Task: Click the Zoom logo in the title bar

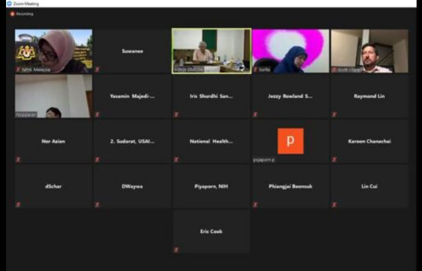Action: point(10,4)
